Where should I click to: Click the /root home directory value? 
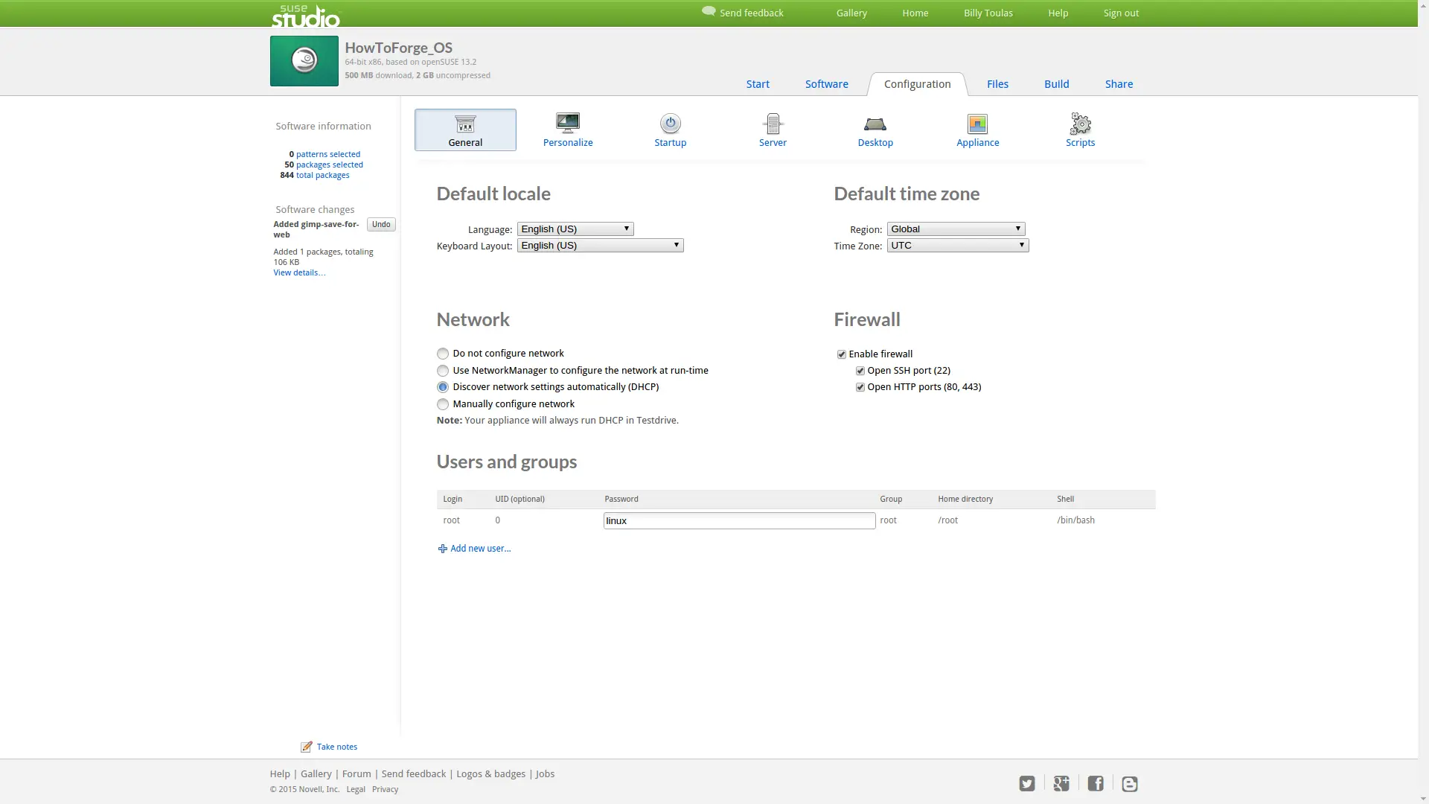tap(948, 520)
